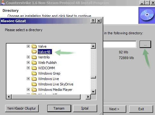Close the Counterstrike installer window
Viewport: 155px width, 115px height.
153,3
